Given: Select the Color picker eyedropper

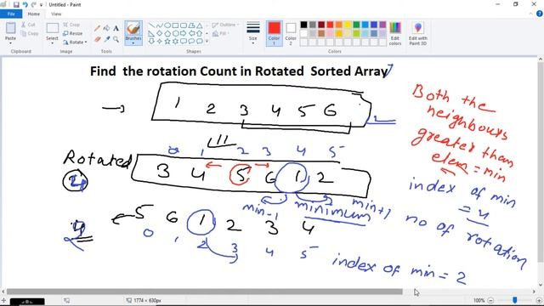Looking at the screenshot, I should (106, 39).
